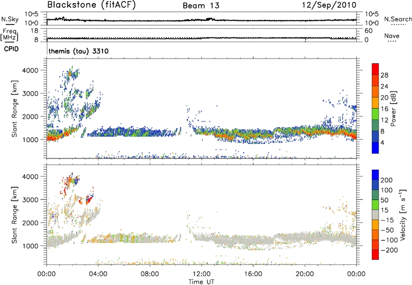Click the '12:00' time axis label
The image size is (412, 285).
pos(201,274)
